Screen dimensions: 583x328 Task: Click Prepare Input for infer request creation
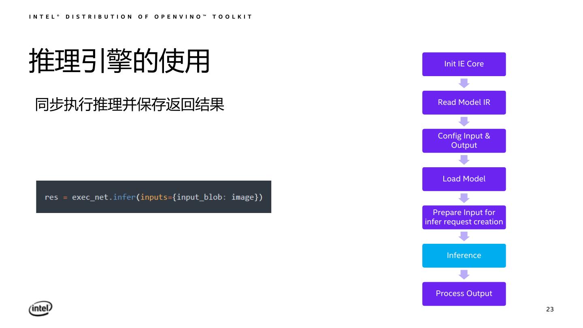464,217
